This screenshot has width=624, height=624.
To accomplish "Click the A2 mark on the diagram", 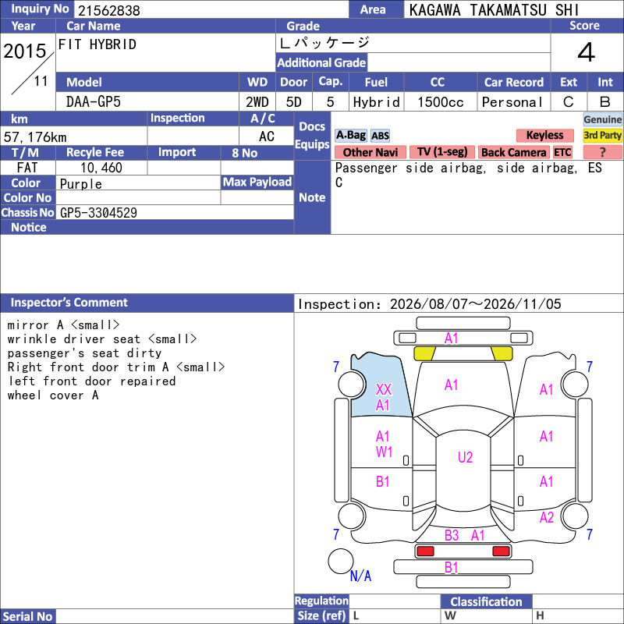I will [547, 517].
